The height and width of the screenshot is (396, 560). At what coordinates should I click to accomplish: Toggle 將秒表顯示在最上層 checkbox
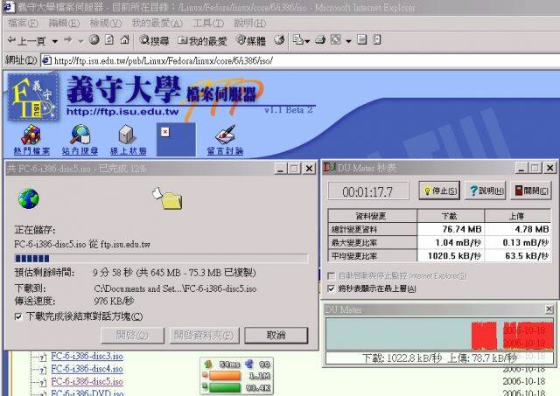click(x=331, y=288)
